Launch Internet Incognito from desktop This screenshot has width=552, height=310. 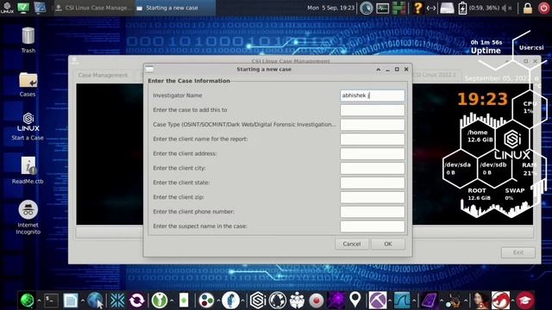click(x=28, y=217)
